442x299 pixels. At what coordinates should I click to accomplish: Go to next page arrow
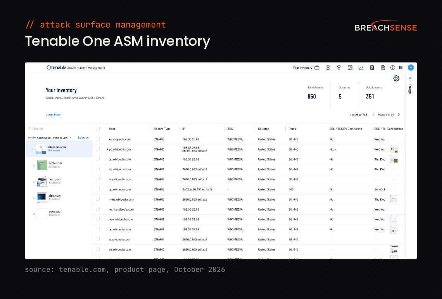[x=399, y=114]
